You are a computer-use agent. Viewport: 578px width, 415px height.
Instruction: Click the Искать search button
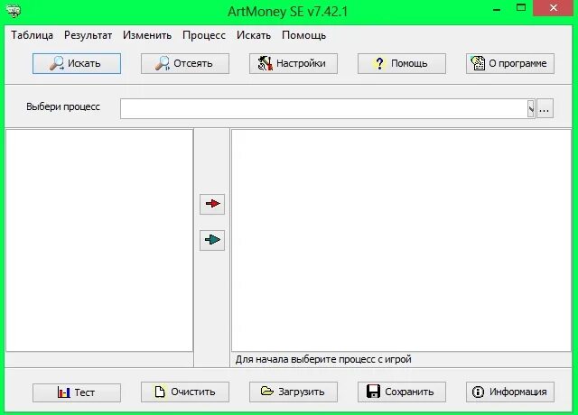click(77, 63)
